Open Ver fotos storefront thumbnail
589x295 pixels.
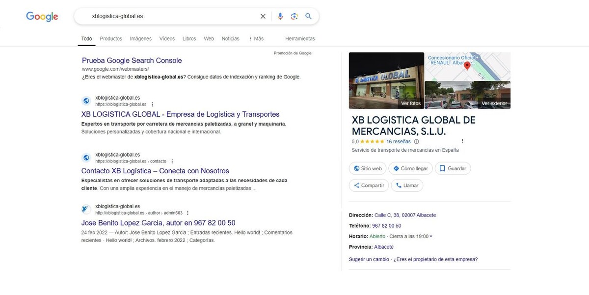tap(386, 80)
